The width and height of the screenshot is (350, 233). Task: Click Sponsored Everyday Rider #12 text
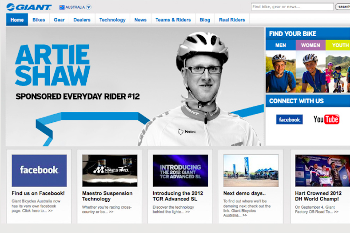(x=78, y=97)
